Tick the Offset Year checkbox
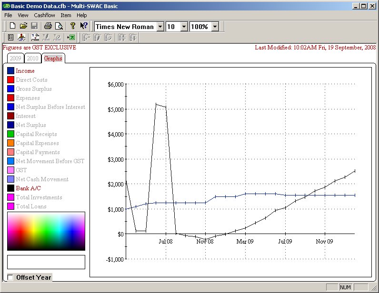Screen dimensions: 379x293 point(10,277)
